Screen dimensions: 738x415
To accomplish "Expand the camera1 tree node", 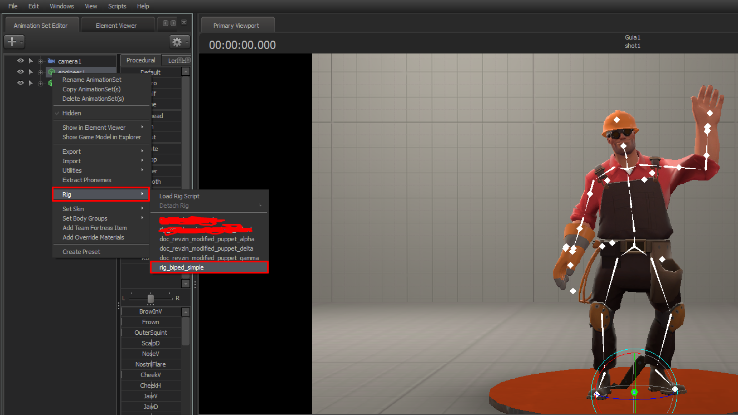I will [x=40, y=62].
